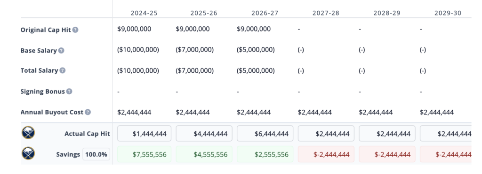The image size is (482, 174).
Task: Select the 2025-26 Actual Cap Hit field
Action: 204,134
